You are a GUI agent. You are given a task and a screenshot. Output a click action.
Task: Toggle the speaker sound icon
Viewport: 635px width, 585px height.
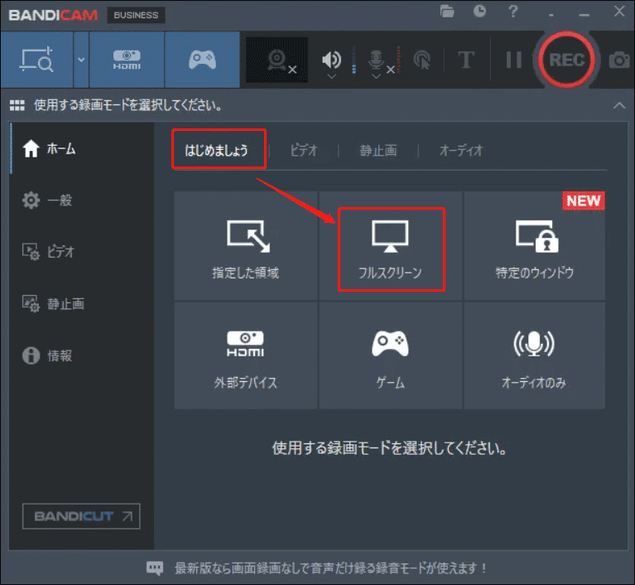coord(331,59)
